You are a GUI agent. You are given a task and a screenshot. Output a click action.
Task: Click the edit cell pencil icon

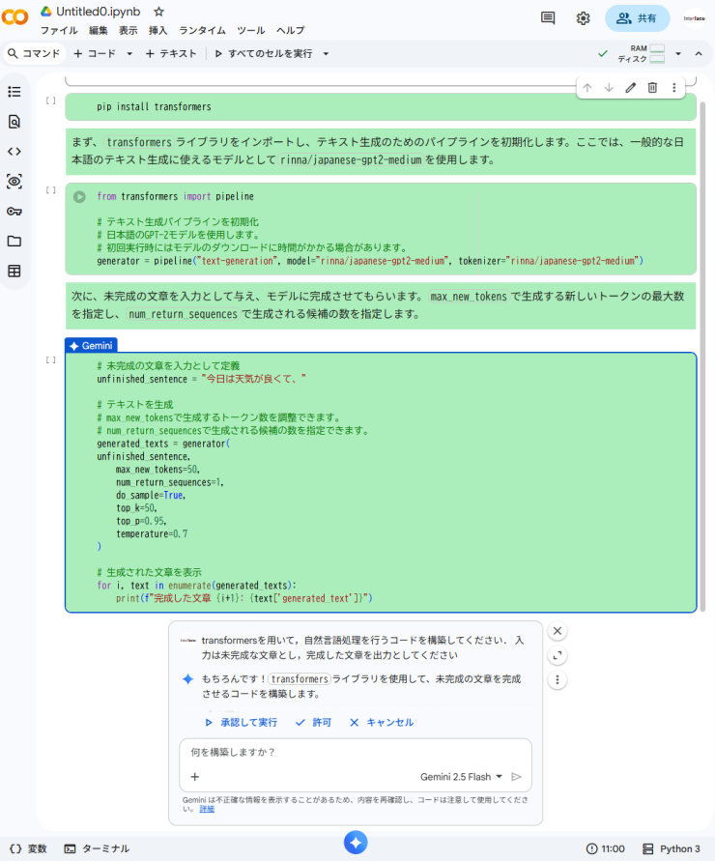click(x=631, y=88)
